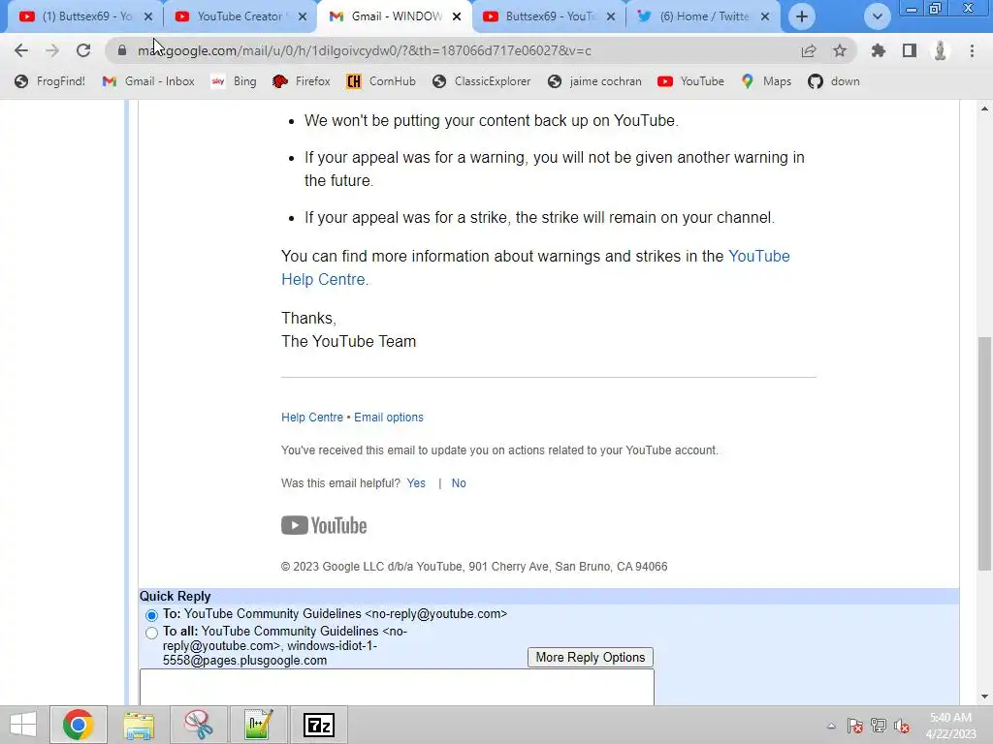Answer Yes to email helpful question
This screenshot has width=993, height=744.
(416, 483)
